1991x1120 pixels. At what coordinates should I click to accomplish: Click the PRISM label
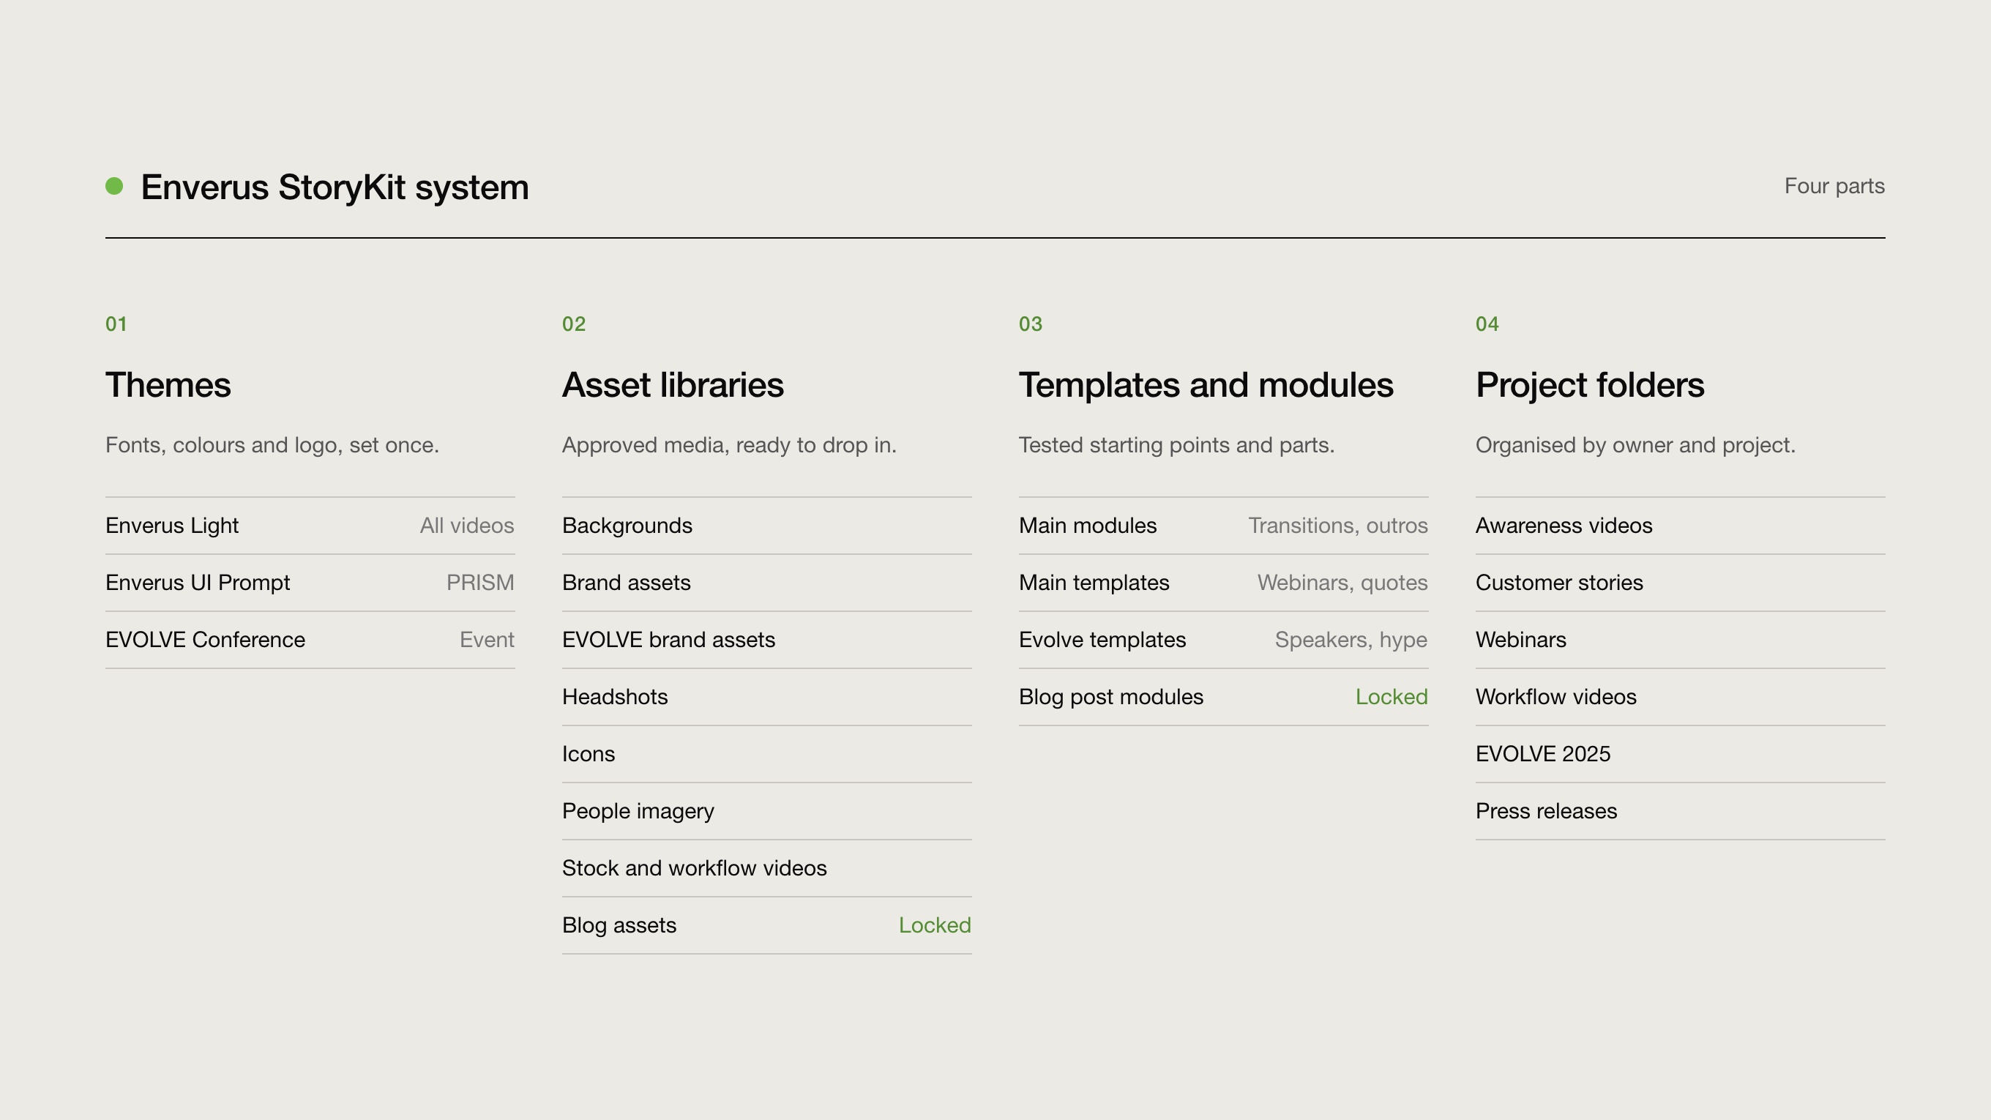click(480, 583)
